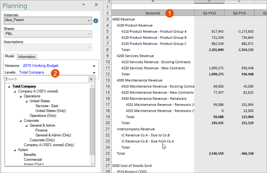The image size is (267, 173).
Task: Select the 4000 Revenue cell
Action: pos(153,19)
